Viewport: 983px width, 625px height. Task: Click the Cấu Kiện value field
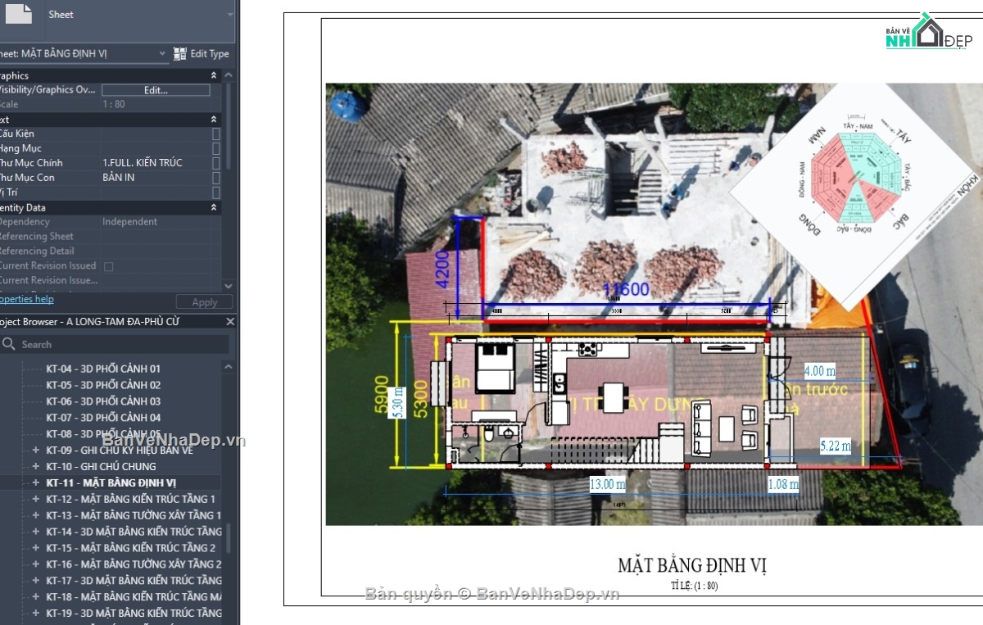click(156, 134)
